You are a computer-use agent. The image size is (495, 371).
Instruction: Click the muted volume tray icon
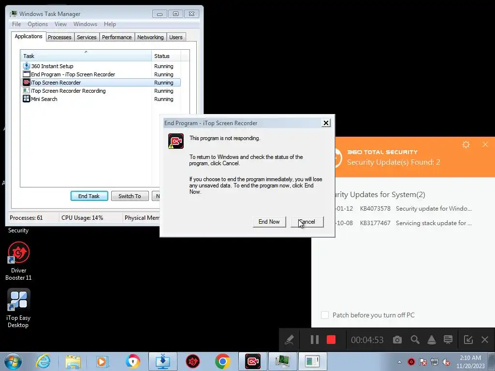point(446,362)
